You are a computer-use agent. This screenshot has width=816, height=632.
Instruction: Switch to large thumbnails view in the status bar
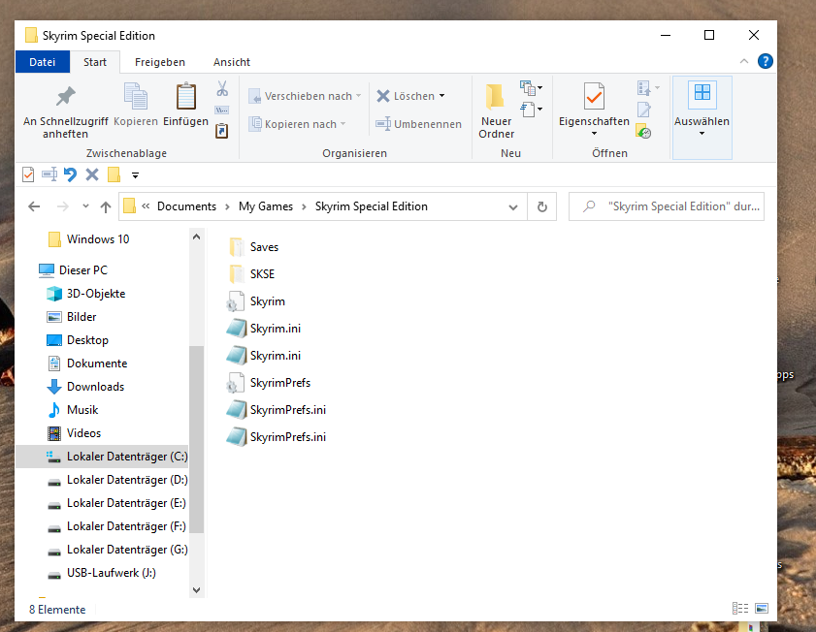[x=762, y=609]
